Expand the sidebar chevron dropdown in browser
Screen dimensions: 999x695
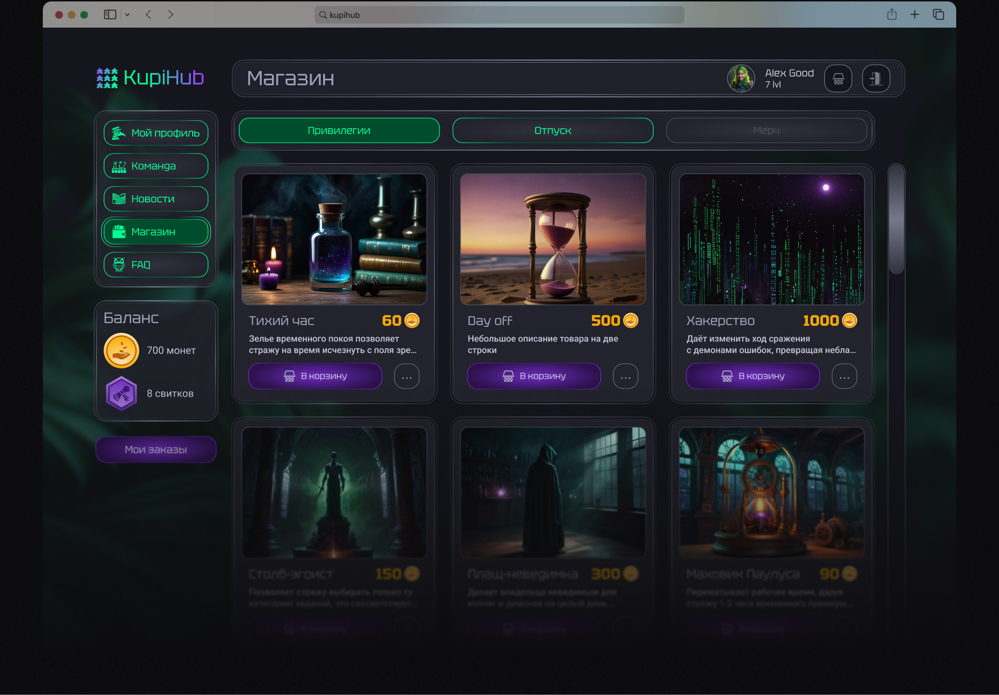point(127,15)
